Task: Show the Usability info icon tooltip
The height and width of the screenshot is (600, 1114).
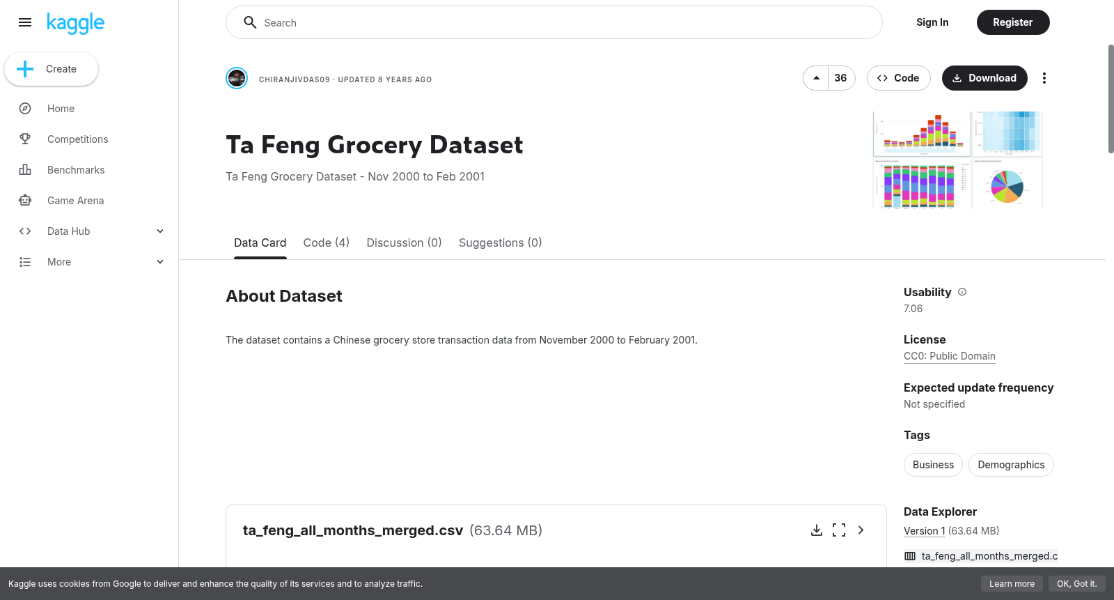Action: coord(962,292)
